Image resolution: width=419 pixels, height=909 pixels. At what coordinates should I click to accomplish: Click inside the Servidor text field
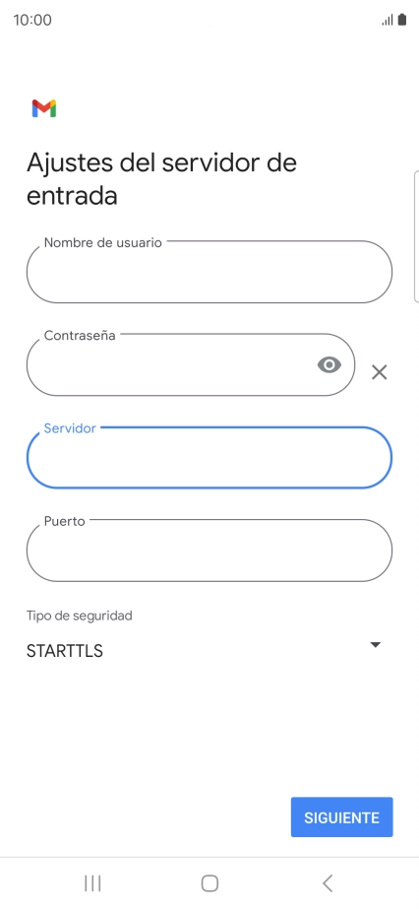pyautogui.click(x=209, y=457)
